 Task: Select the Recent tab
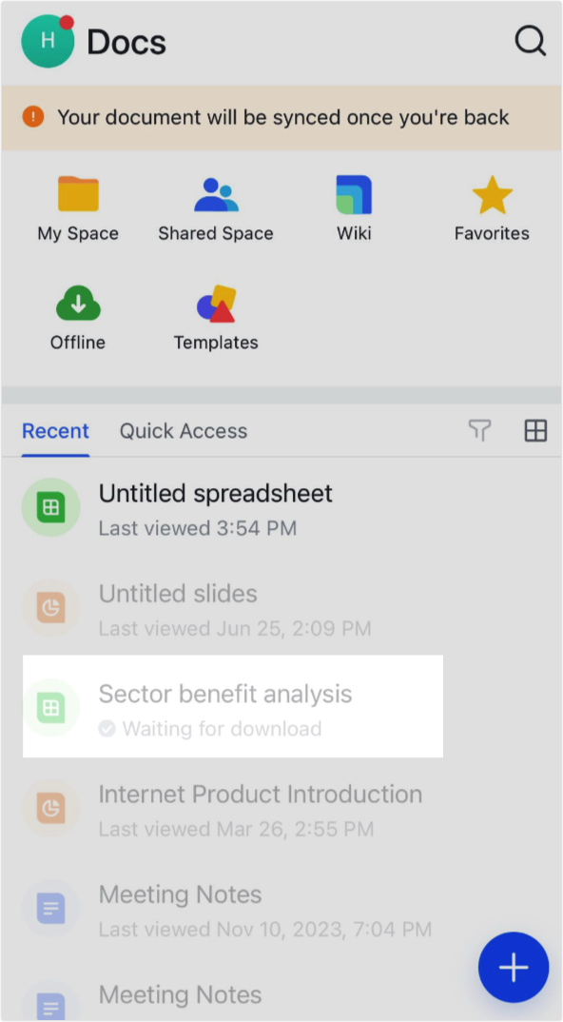coord(55,431)
